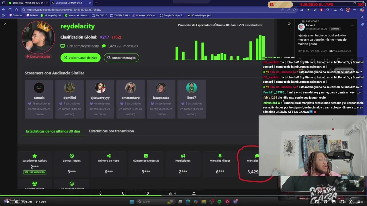Reload the page with the refresh icon
The width and height of the screenshot is (367, 206).
click(10, 9)
